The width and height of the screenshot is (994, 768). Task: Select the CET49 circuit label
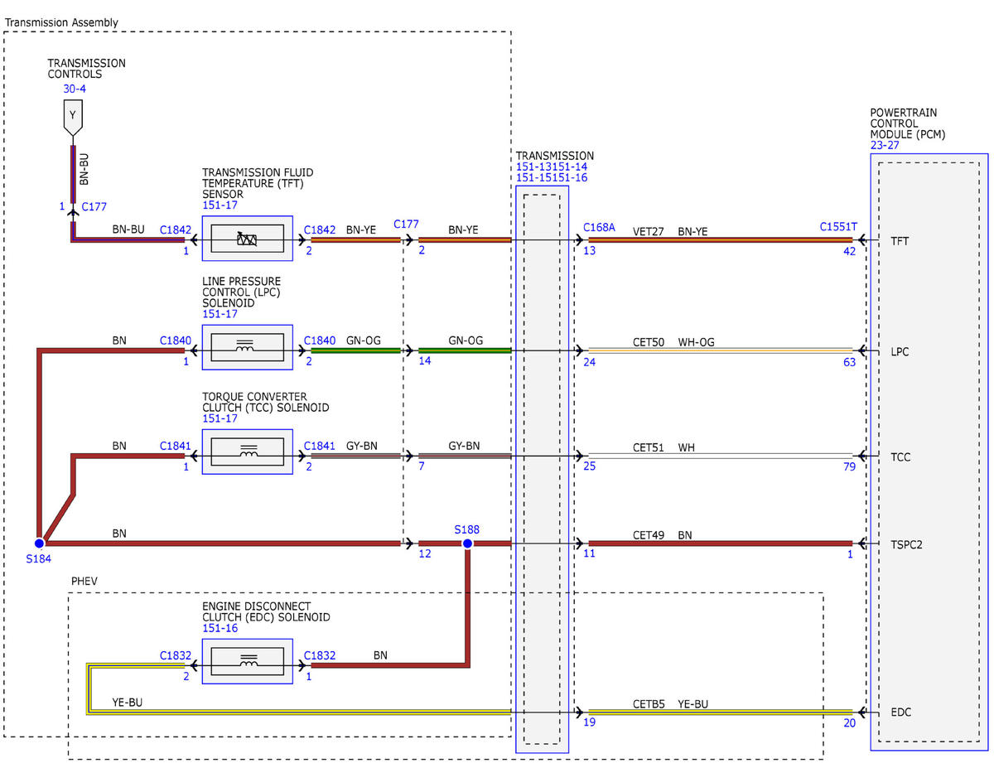[649, 535]
